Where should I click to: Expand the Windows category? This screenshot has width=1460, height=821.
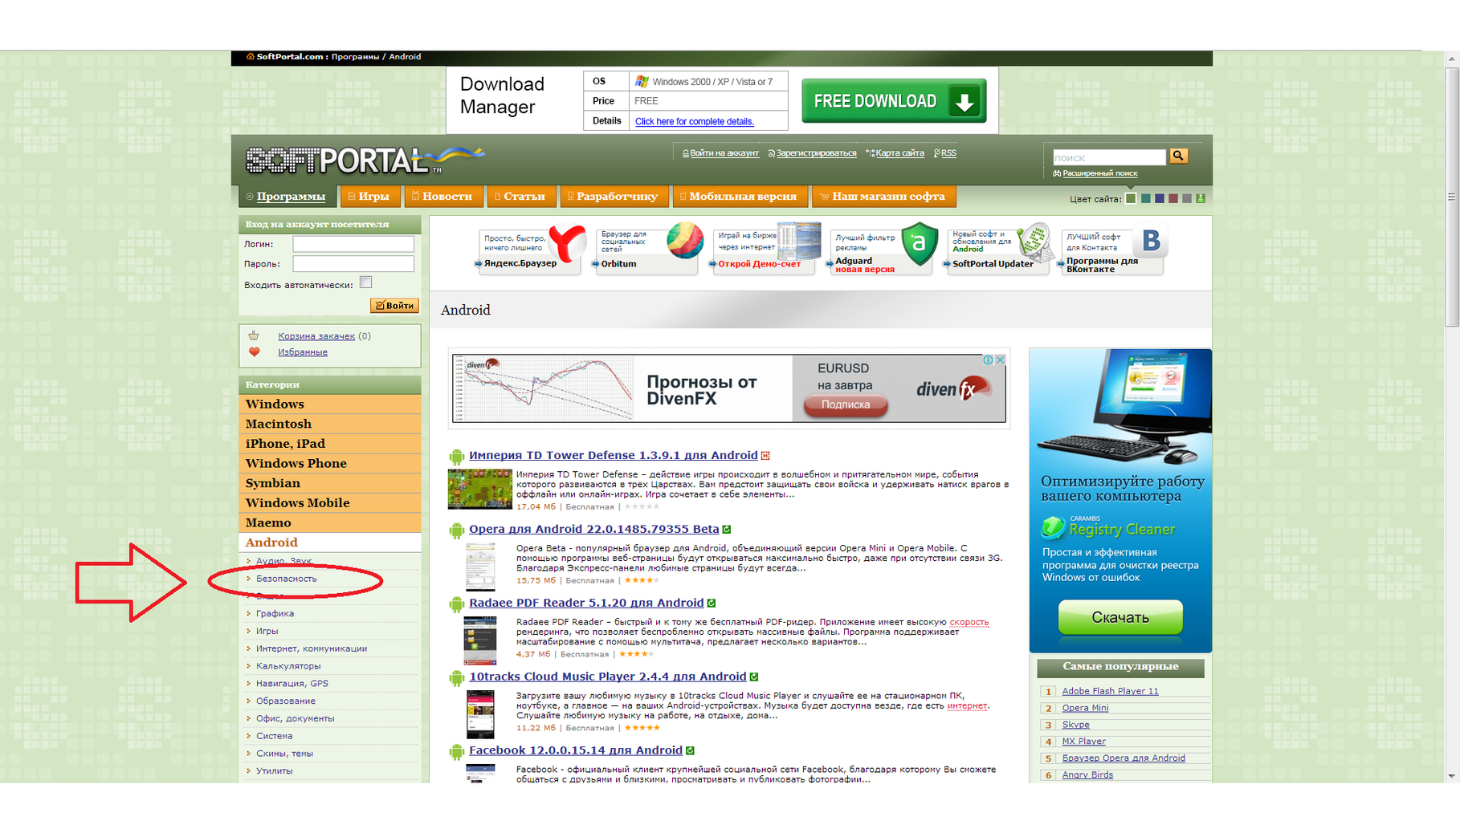click(330, 404)
